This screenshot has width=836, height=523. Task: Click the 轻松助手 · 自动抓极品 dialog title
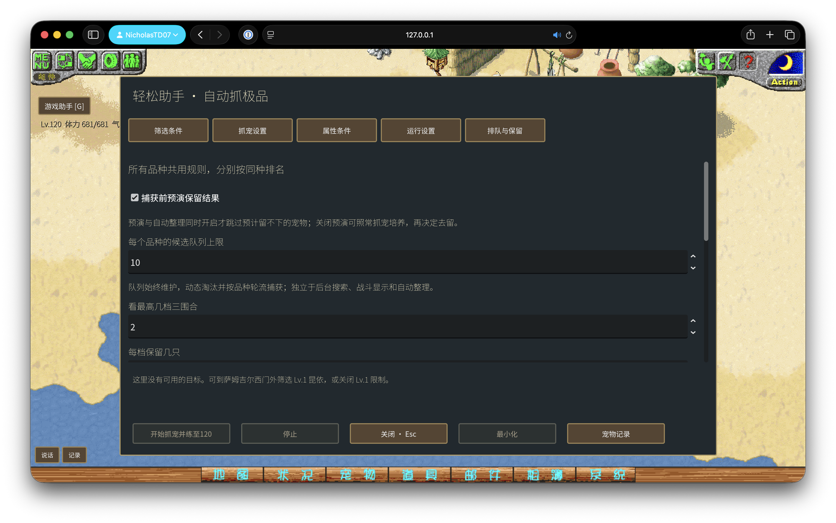click(x=200, y=96)
